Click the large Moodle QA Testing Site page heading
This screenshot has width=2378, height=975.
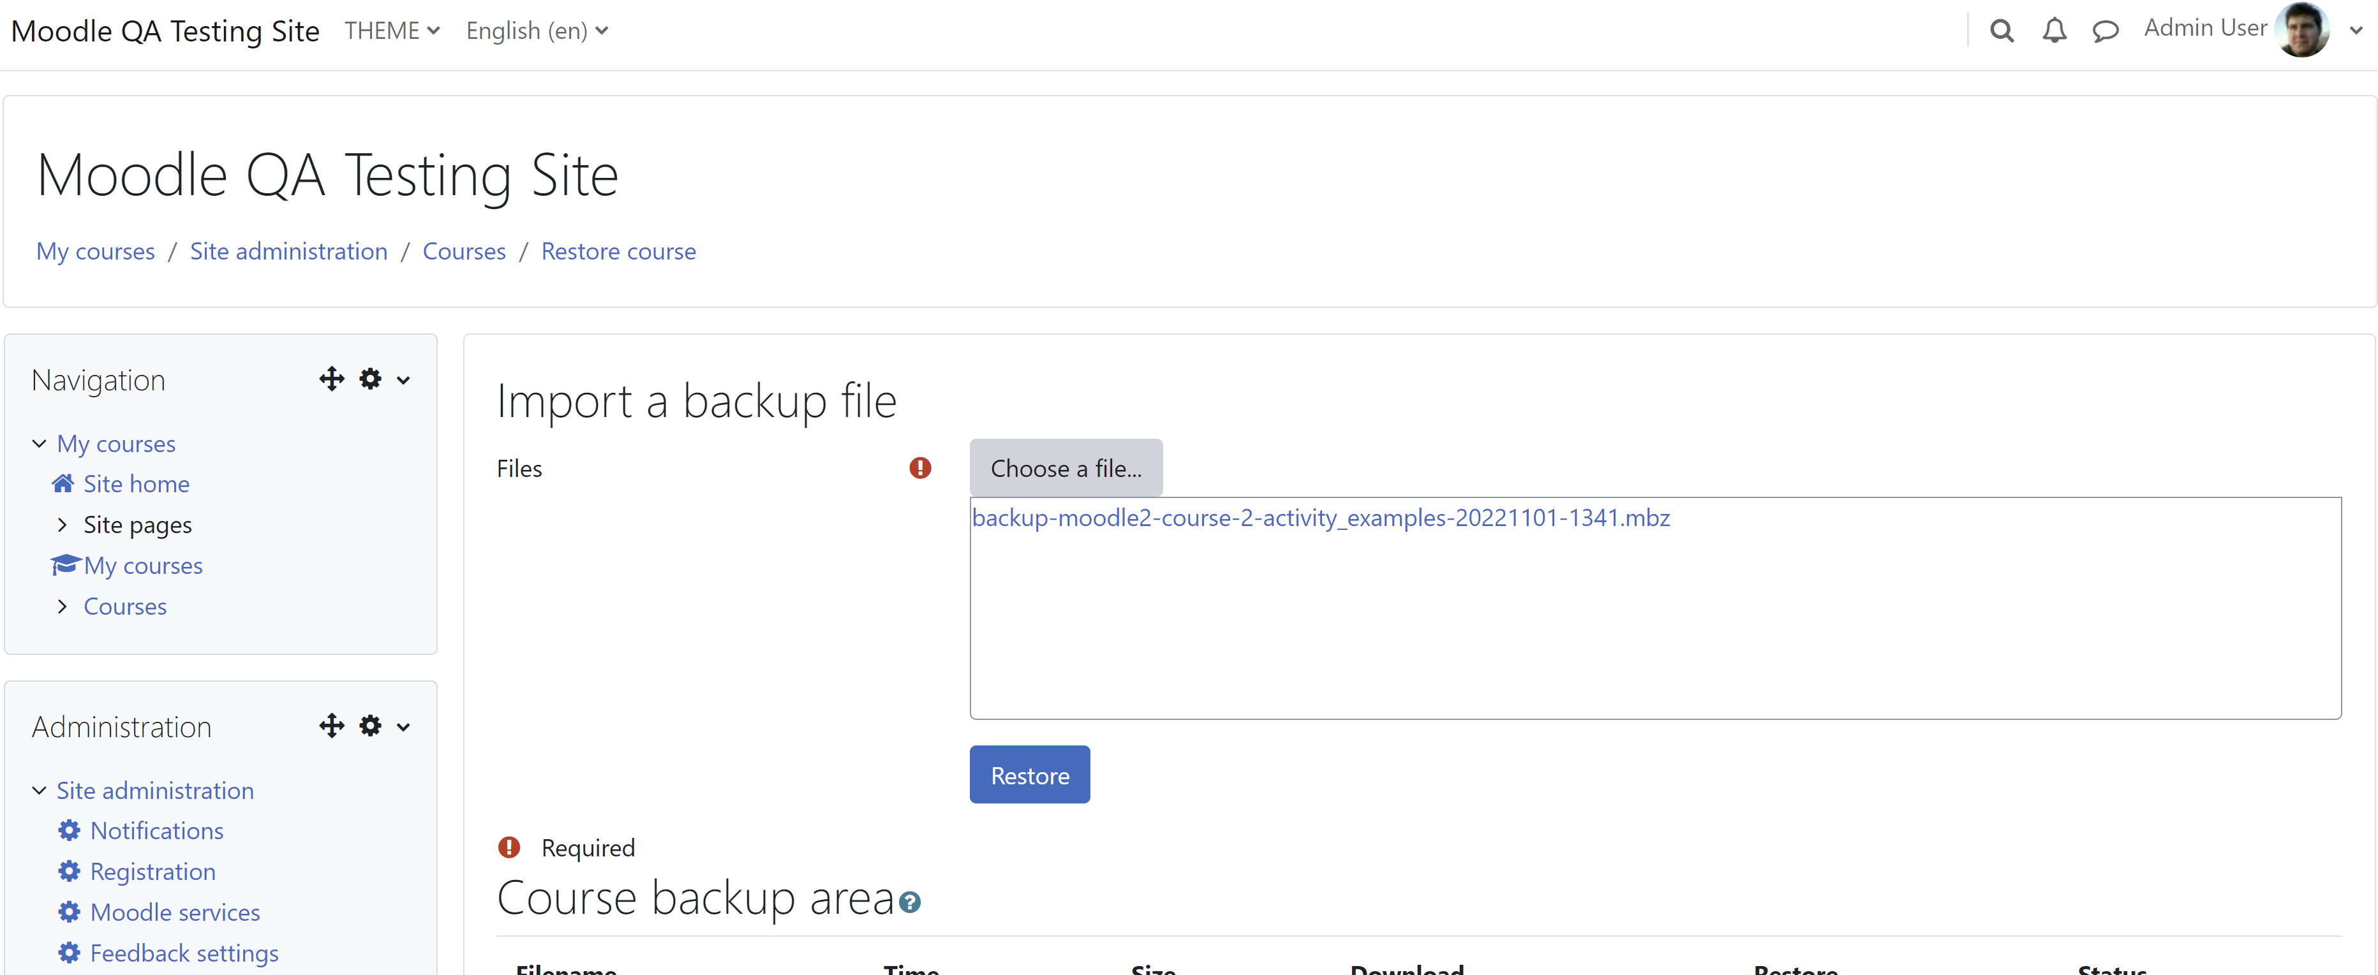[328, 174]
